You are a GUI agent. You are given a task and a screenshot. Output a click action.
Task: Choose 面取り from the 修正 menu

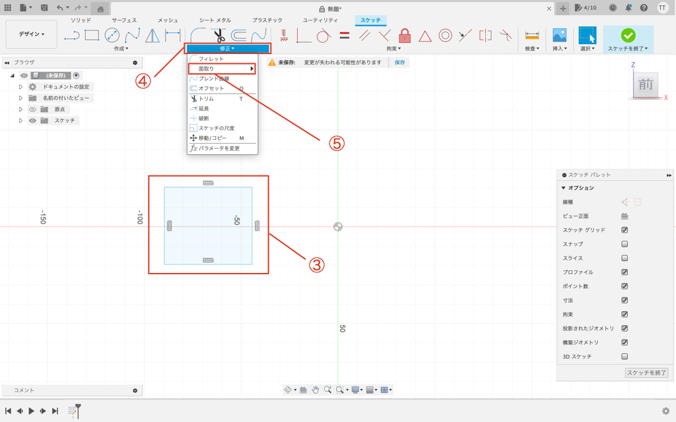coord(222,69)
